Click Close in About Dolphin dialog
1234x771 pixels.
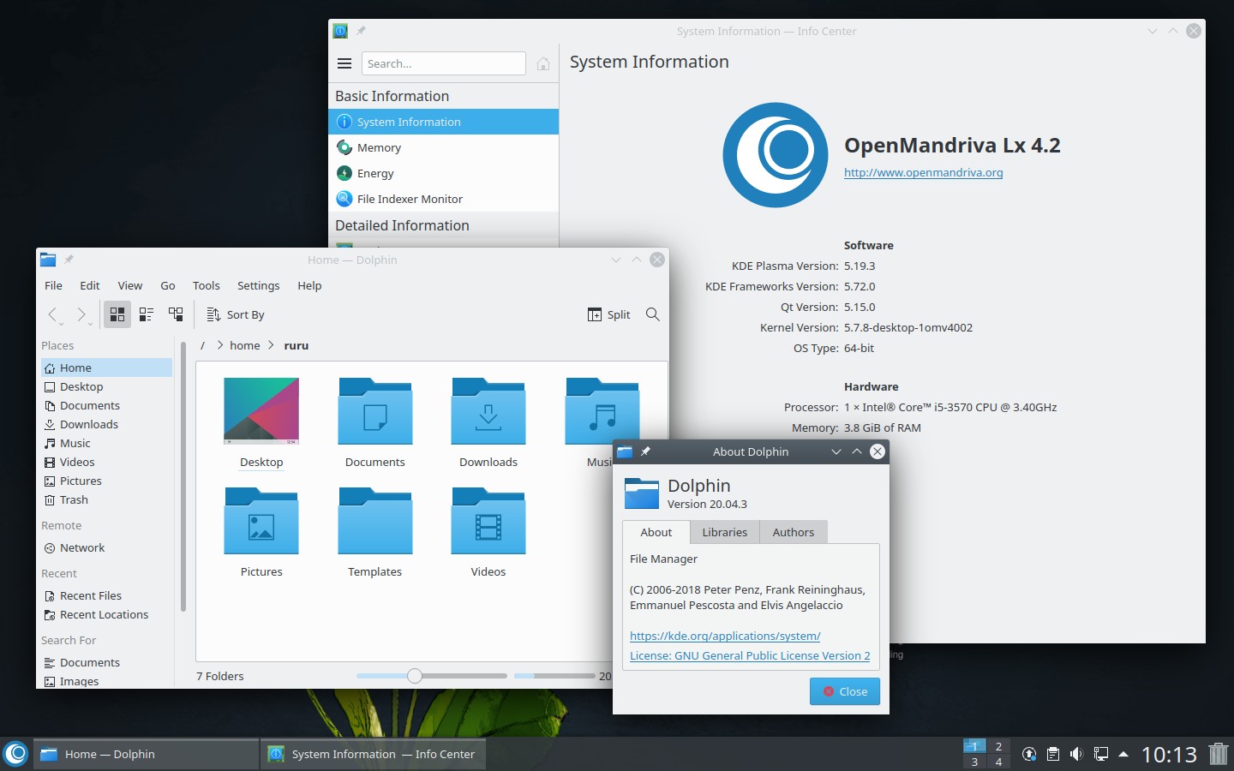click(x=845, y=691)
